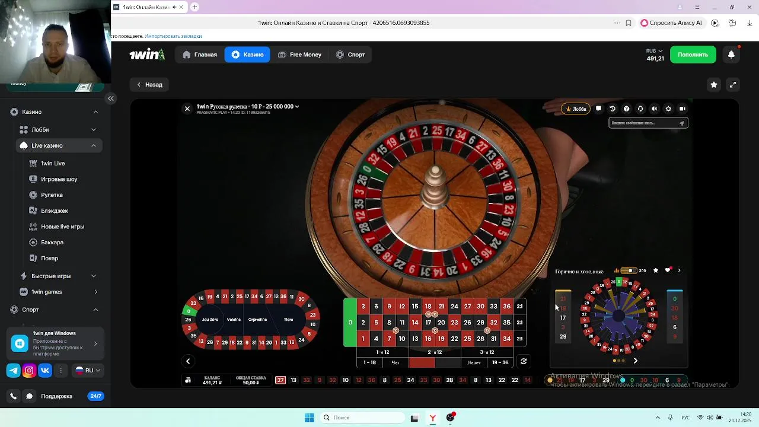Image resolution: width=759 pixels, height=427 pixels.
Task: Click the chat message input field
Action: (643, 123)
